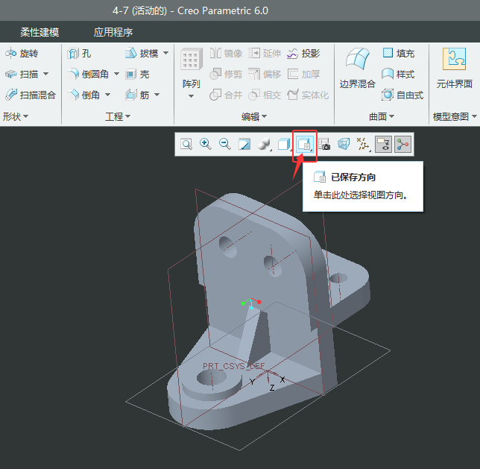Open datum display filters icon

coord(364,144)
